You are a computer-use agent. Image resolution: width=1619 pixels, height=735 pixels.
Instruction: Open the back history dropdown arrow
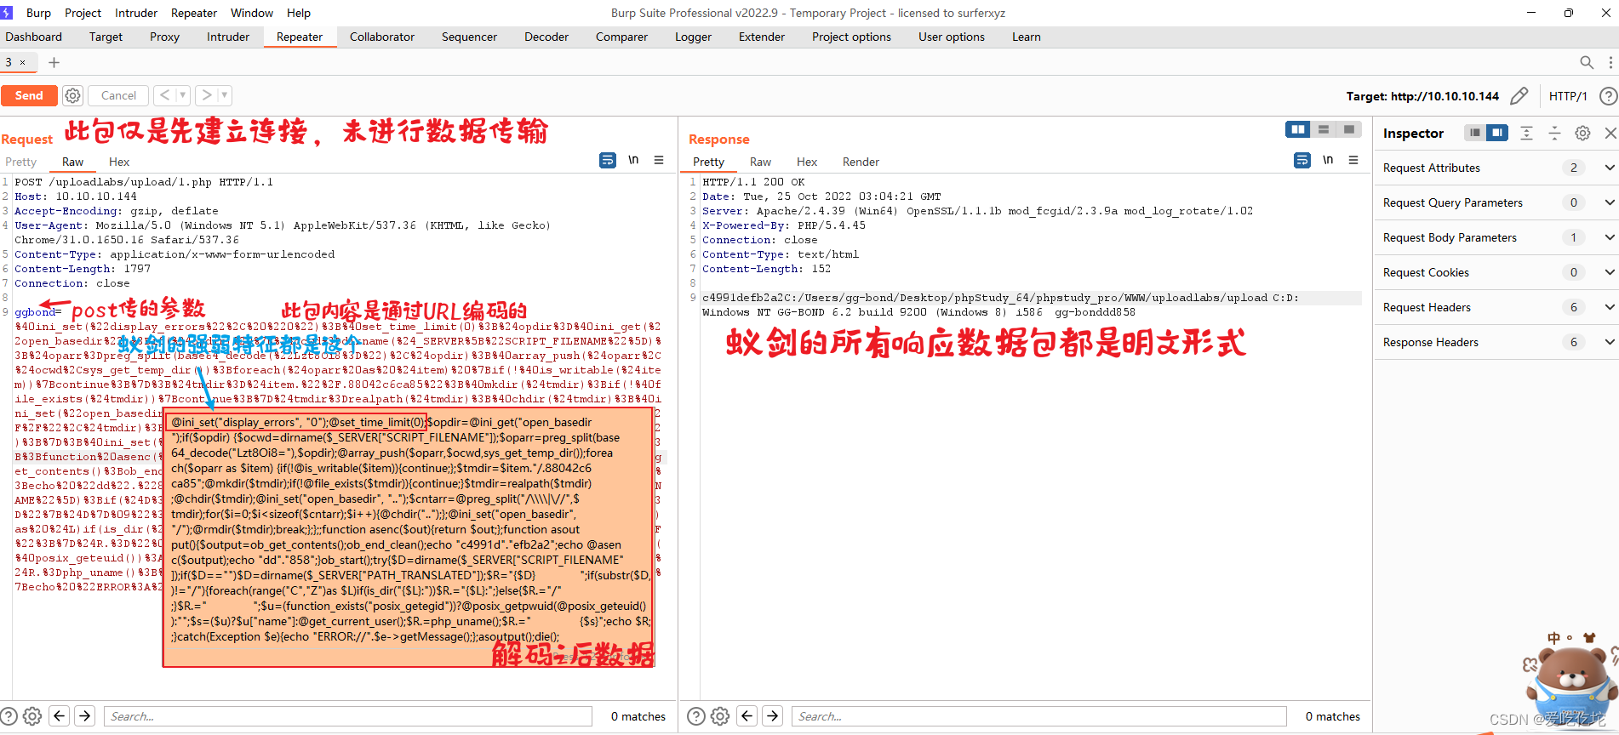pyautogui.click(x=182, y=95)
